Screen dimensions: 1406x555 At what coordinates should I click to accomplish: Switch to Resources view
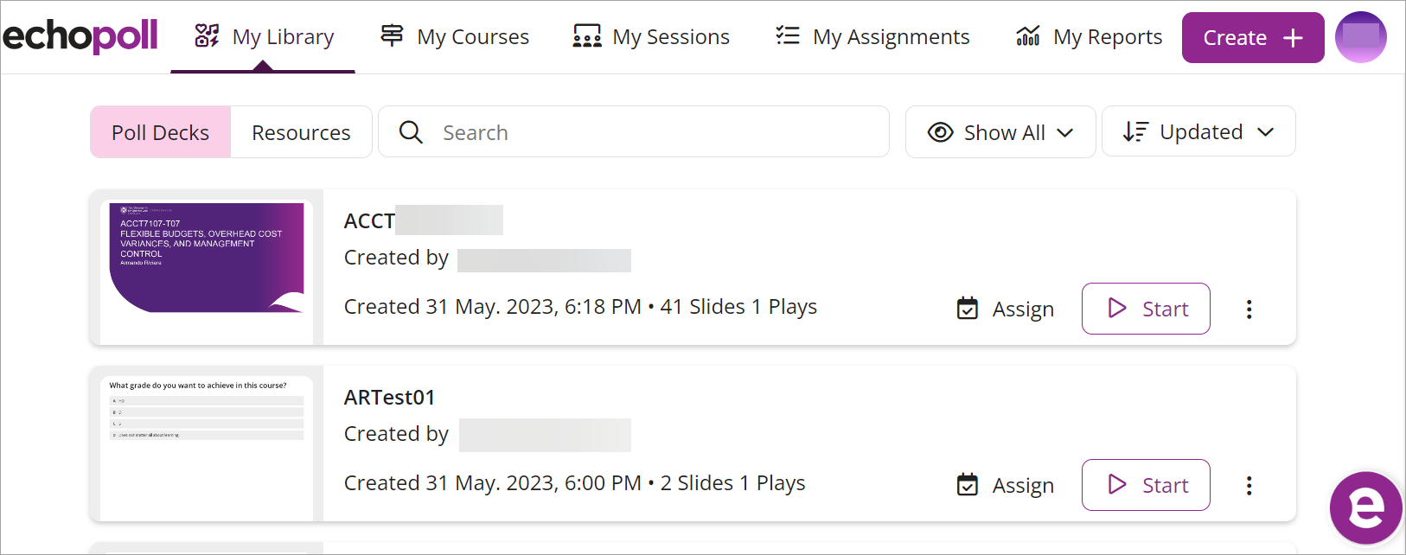[x=301, y=132]
